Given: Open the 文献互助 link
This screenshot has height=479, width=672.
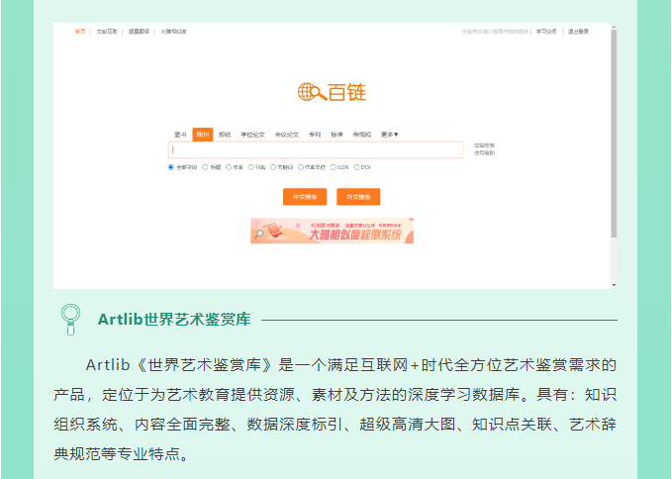Looking at the screenshot, I should pyautogui.click(x=107, y=32).
